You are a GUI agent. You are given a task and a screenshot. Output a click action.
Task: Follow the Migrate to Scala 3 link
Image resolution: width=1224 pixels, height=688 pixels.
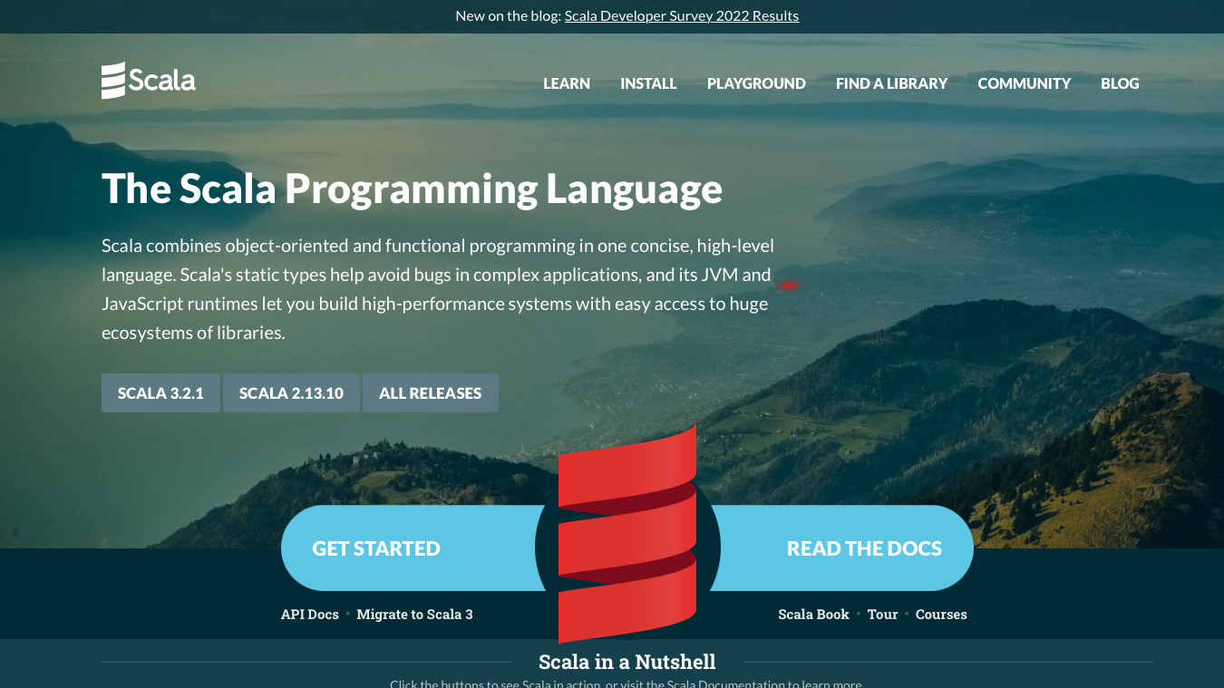click(414, 615)
